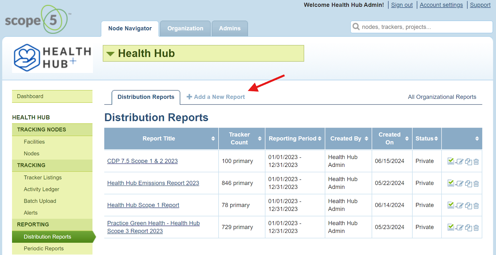
Task: Trash the Health Hub Emissions Report 2023
Action: pos(476,184)
